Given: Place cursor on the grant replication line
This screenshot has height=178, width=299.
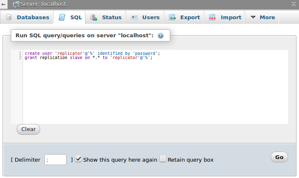Looking at the screenshot, I should point(88,58).
